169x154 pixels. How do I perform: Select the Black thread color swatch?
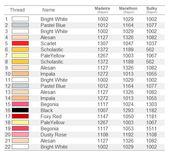[20, 110]
